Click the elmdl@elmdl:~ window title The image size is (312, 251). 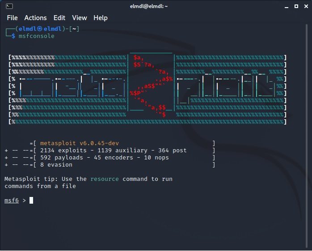(x=156, y=6)
